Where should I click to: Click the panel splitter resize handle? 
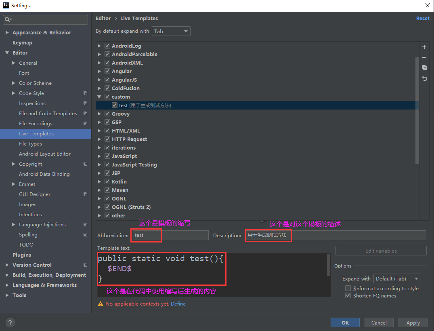(x=262, y=222)
